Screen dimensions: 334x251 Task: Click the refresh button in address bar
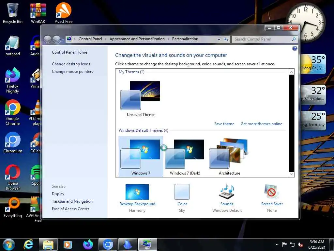click(226, 39)
